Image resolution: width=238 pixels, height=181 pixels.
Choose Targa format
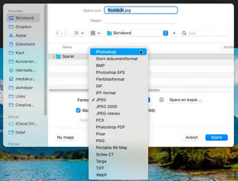coord(118,161)
